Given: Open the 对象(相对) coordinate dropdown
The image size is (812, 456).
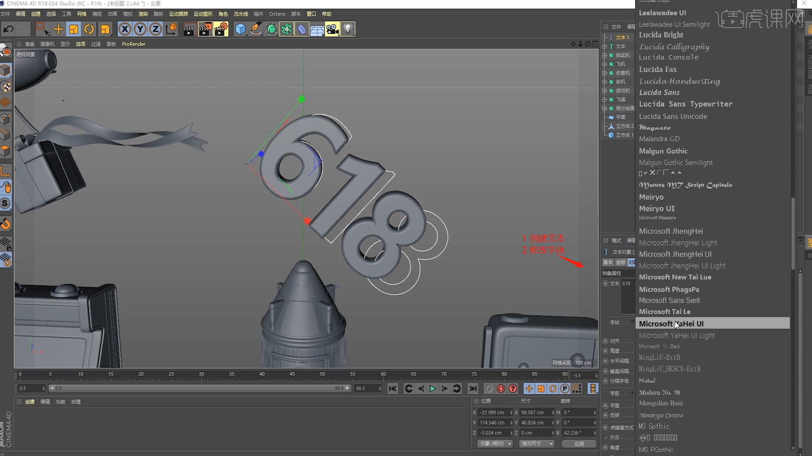Looking at the screenshot, I should pos(495,444).
